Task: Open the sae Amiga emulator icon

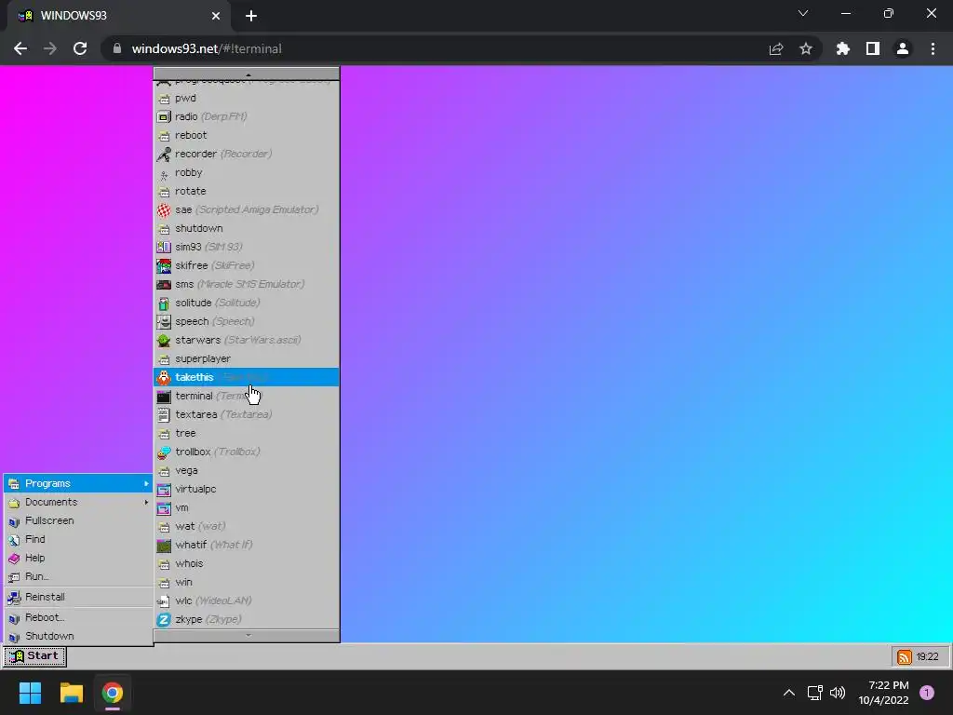Action: (x=164, y=209)
